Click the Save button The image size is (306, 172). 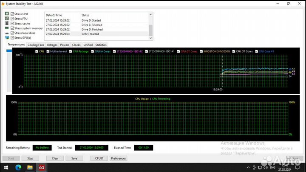pyautogui.click(x=74, y=158)
